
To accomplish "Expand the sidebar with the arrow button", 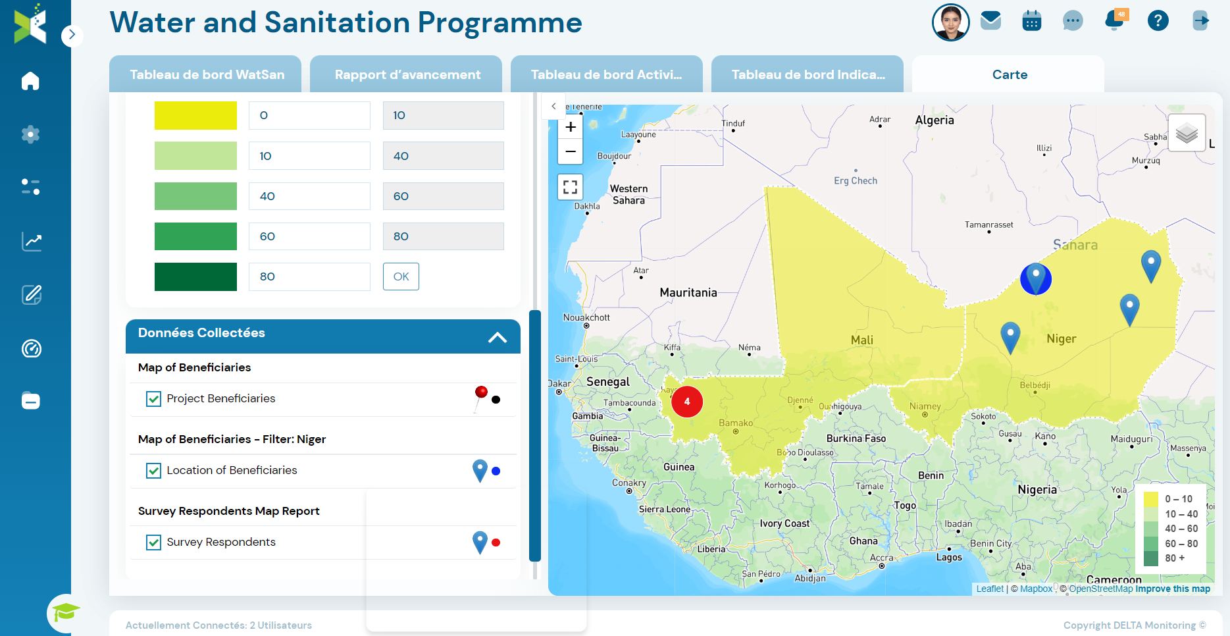I will [72, 35].
